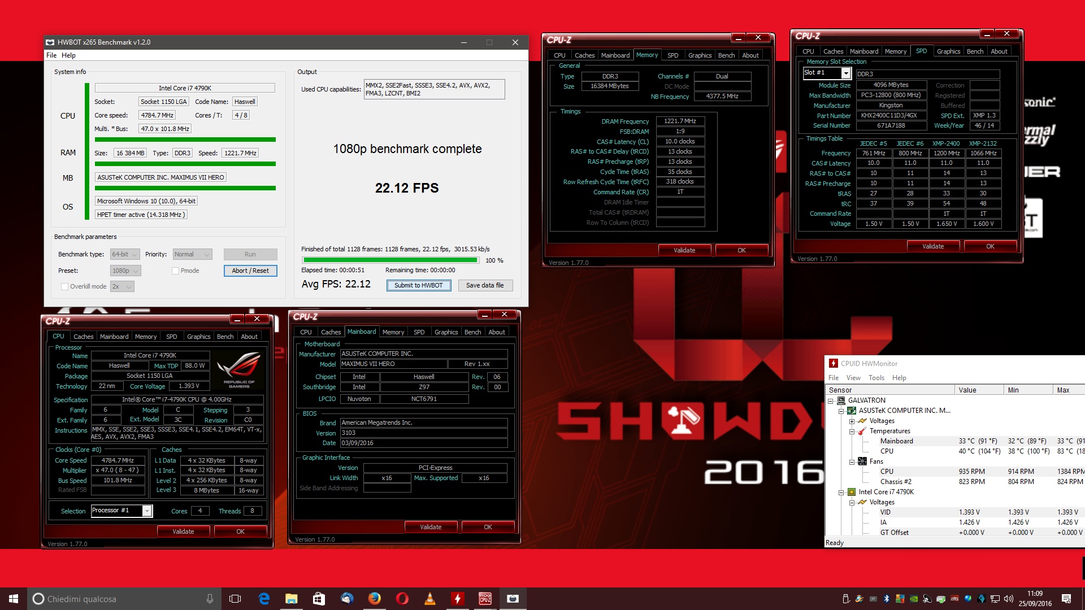Open the HWBOT x265 taskbar icon
The width and height of the screenshot is (1085, 610).
point(513,599)
